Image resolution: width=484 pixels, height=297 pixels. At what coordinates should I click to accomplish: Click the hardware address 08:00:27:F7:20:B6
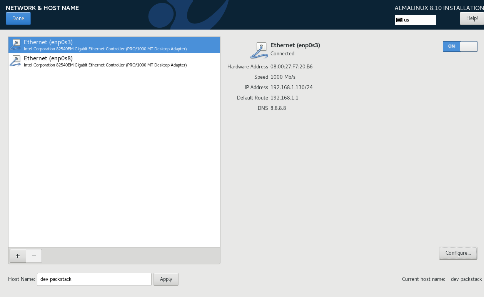(291, 67)
